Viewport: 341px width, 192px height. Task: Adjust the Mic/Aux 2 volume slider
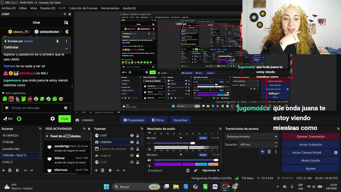[x=216, y=160]
